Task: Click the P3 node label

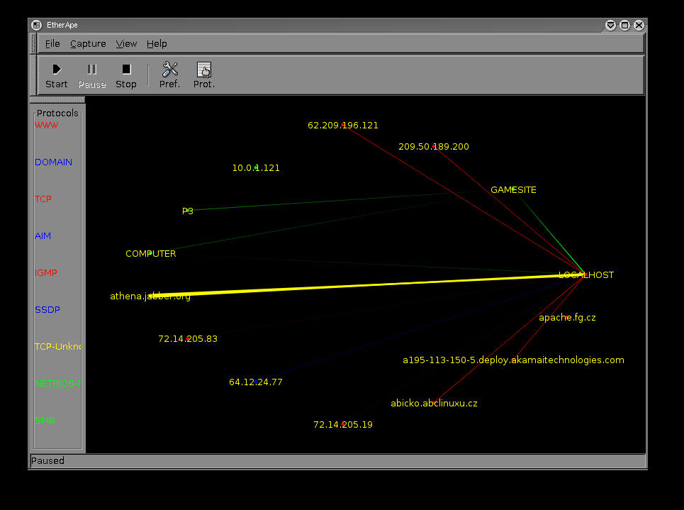Action: click(188, 211)
